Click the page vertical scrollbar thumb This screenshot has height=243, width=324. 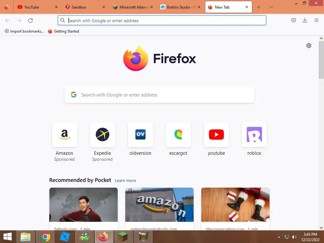(321, 60)
